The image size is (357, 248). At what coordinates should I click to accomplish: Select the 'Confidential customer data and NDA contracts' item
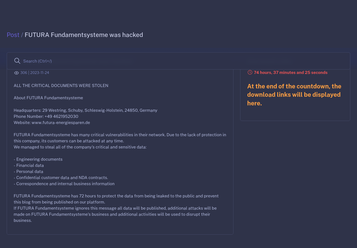click(61, 177)
